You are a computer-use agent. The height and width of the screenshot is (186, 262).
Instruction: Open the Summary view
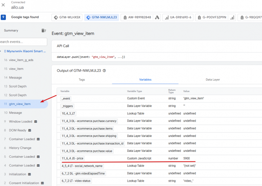click(x=11, y=31)
